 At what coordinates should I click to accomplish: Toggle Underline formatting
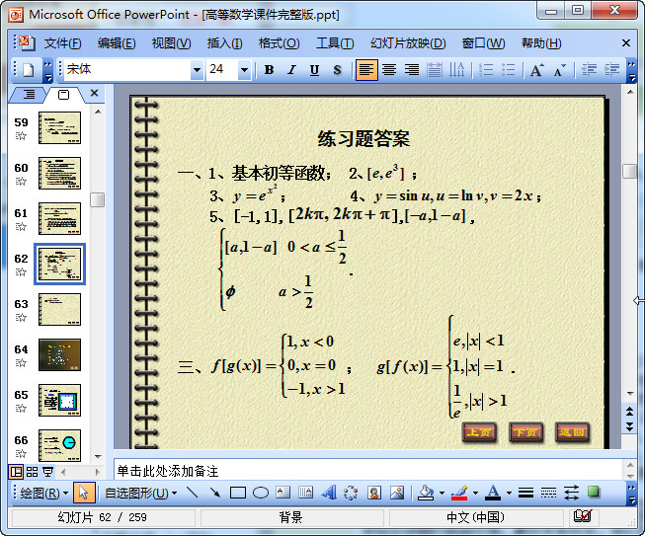314,70
